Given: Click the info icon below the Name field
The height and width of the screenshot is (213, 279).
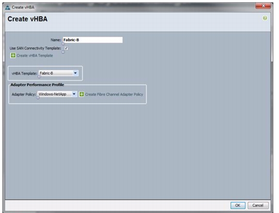Looking at the screenshot, I should [63, 44].
